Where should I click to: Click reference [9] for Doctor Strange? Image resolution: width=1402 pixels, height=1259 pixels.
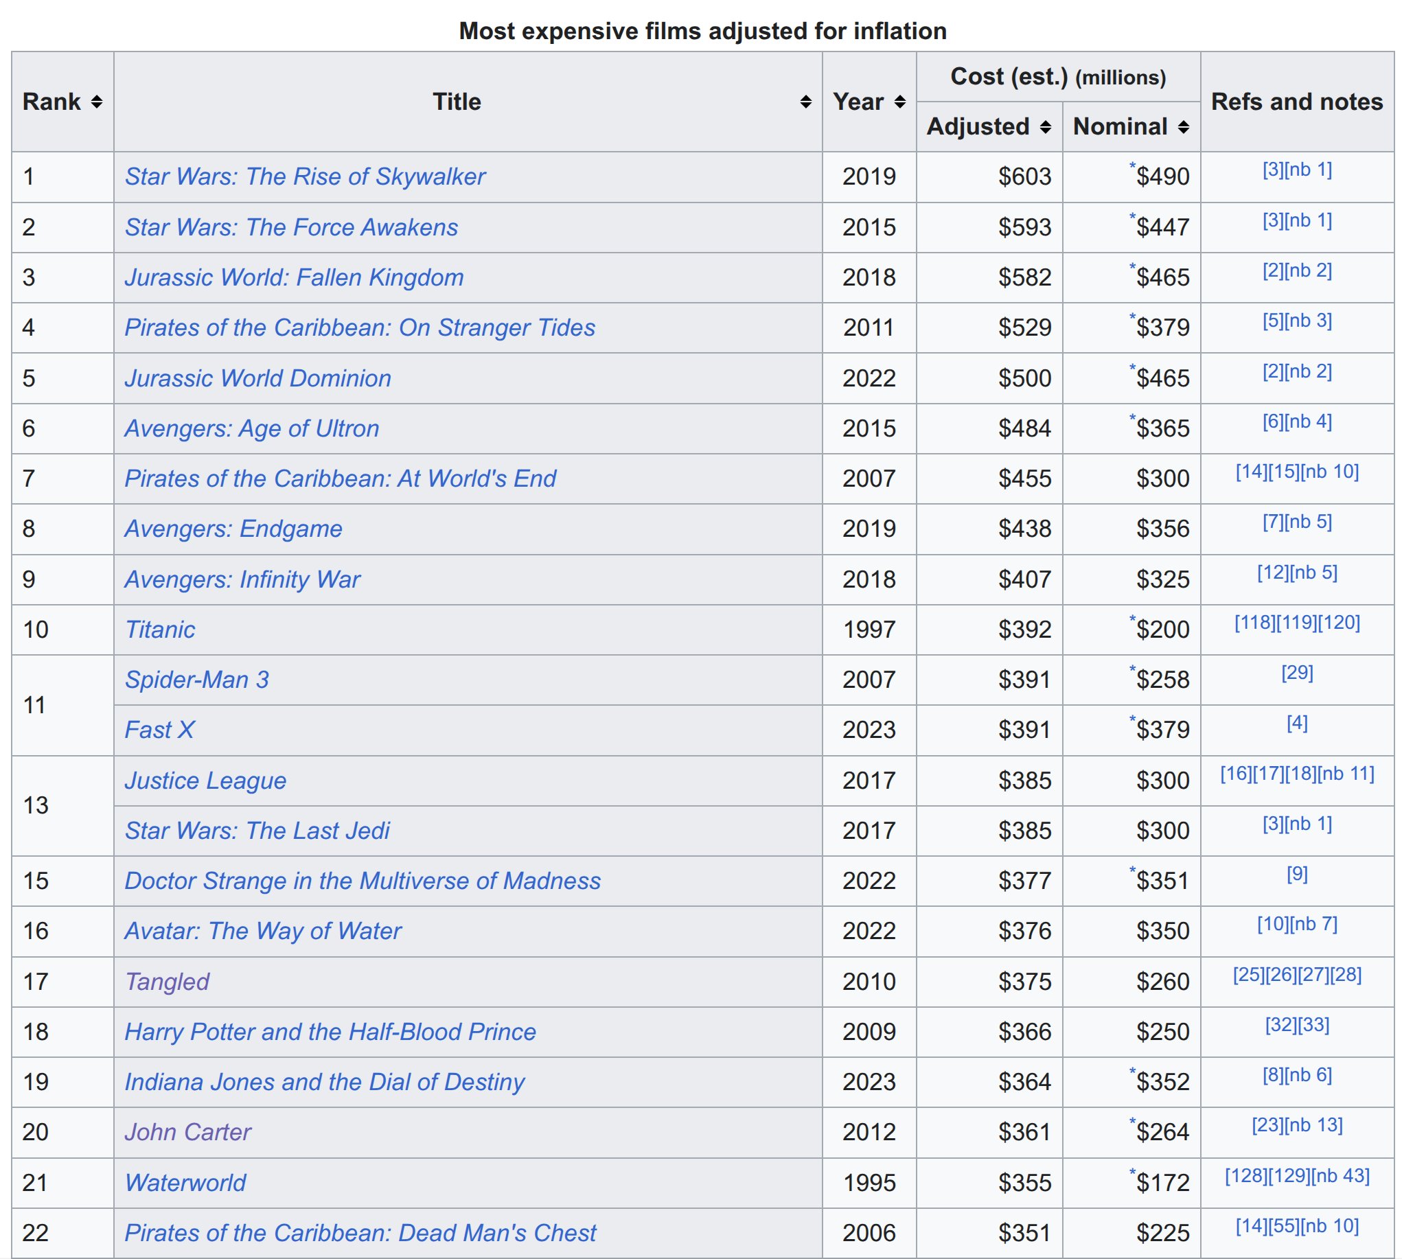[1297, 874]
